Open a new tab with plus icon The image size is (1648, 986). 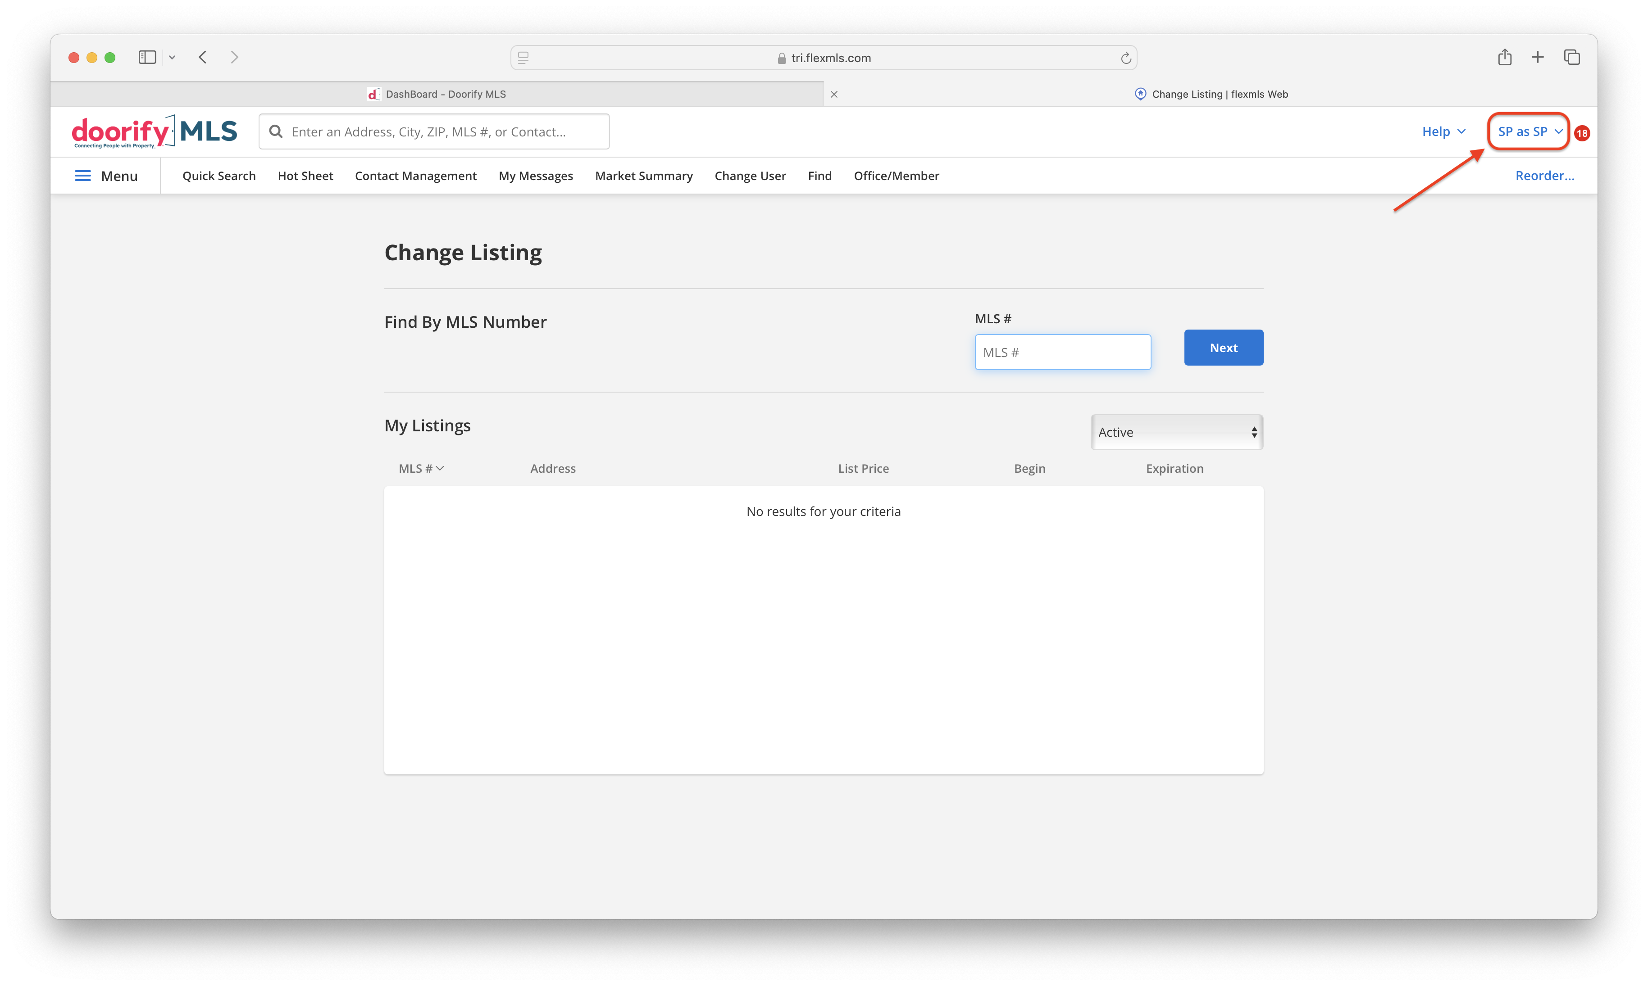(1538, 57)
